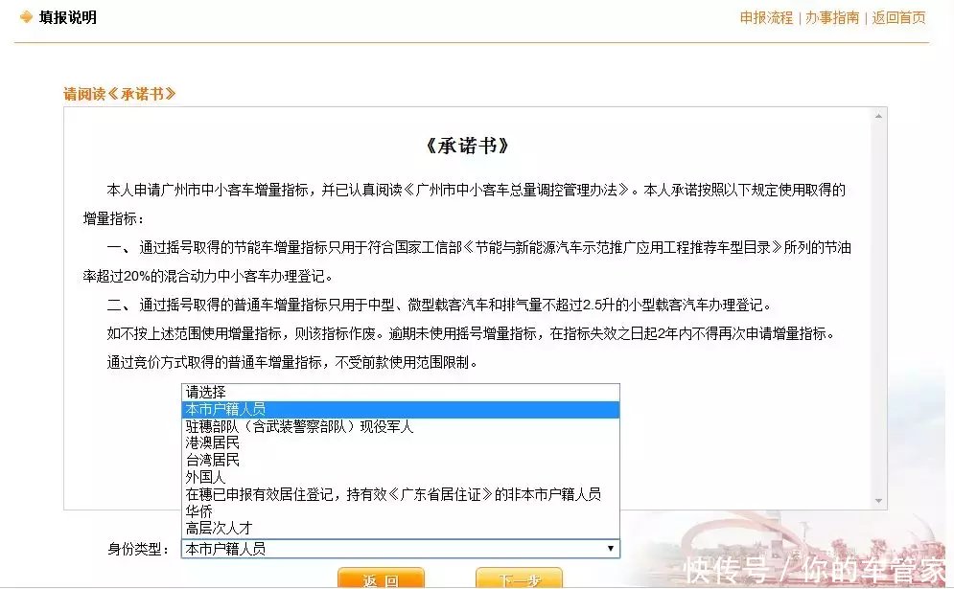Go to 返回首页 link

(x=898, y=17)
